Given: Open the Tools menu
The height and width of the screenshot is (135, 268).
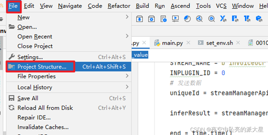Looking at the screenshot, I should [203, 6].
